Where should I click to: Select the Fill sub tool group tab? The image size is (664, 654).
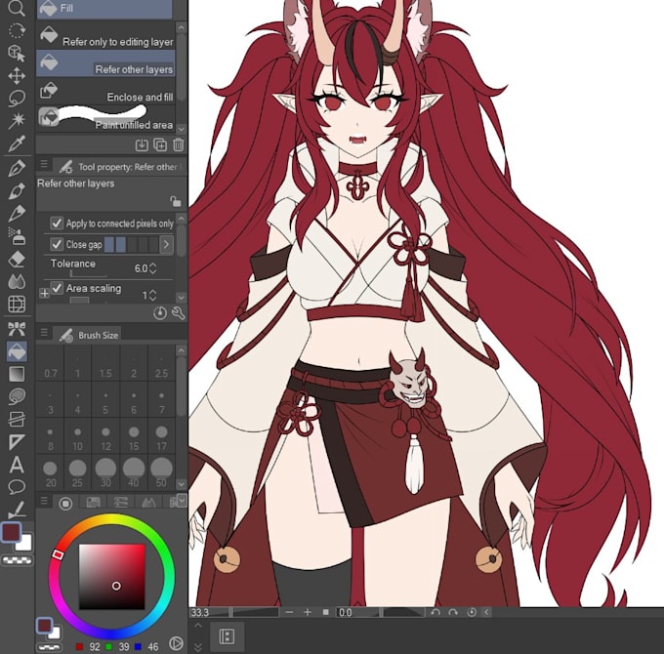coord(104,9)
